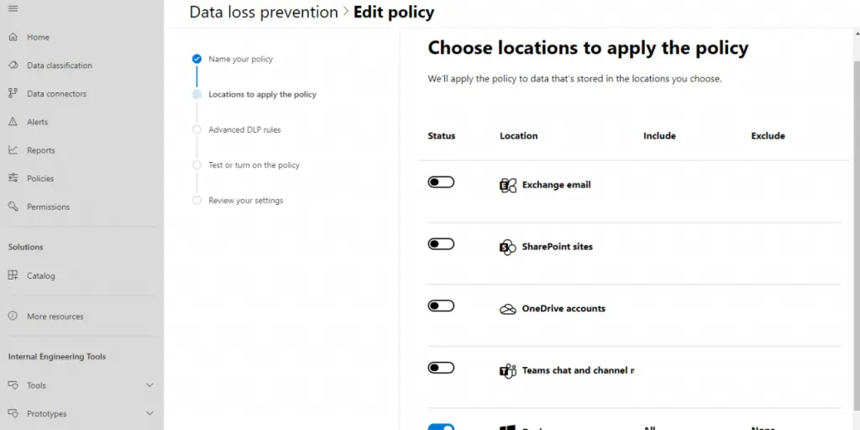Click the Data loss prevention breadcrumb
Image resolution: width=860 pixels, height=430 pixels.
263,13
